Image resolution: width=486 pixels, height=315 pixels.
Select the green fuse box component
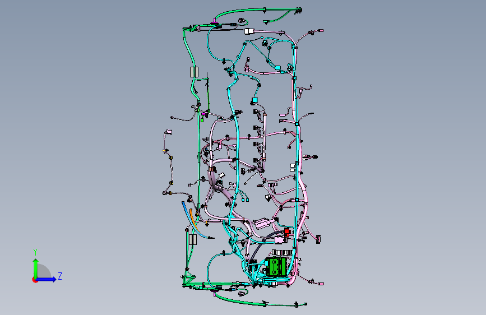click(277, 267)
